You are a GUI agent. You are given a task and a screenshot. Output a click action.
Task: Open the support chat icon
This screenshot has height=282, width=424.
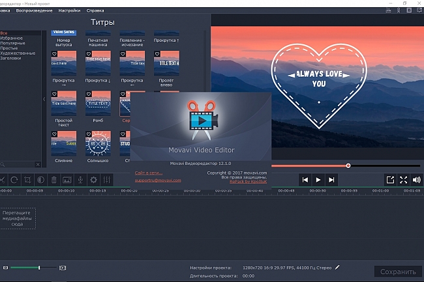[419, 10]
